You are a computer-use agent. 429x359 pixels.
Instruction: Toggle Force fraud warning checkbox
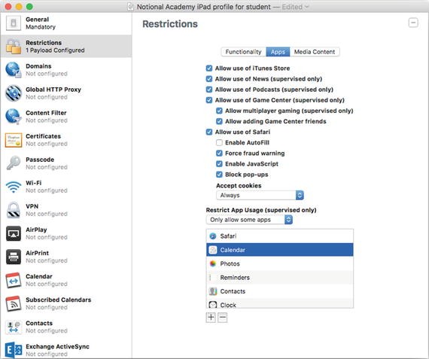tap(219, 154)
